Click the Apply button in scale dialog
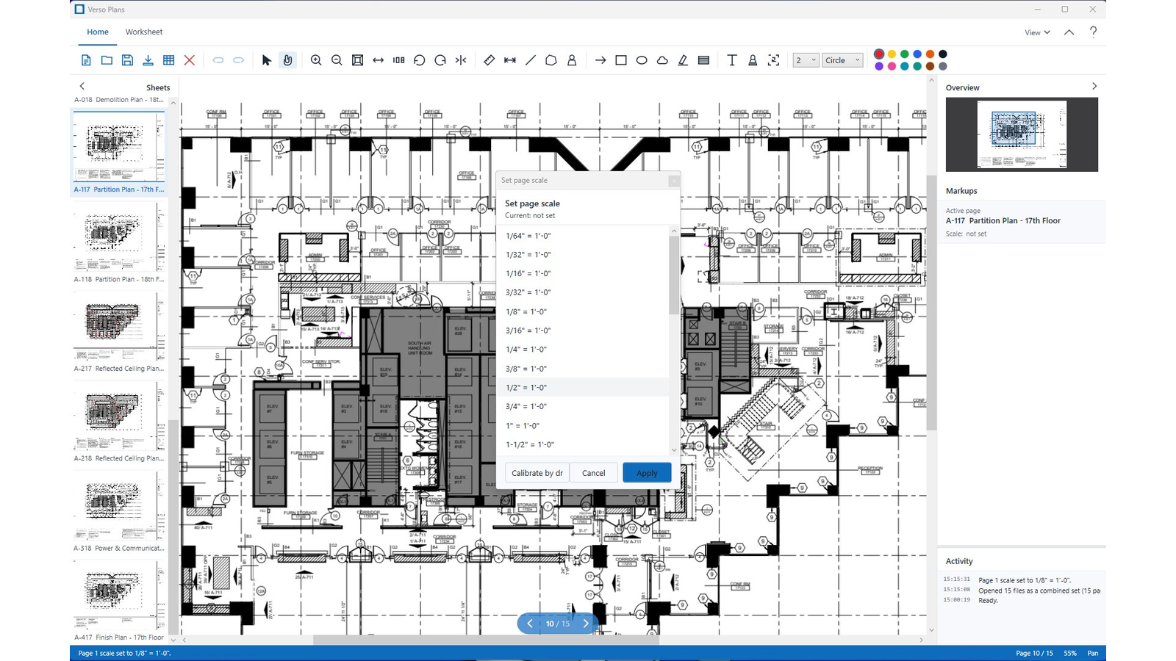1176x661 pixels. 647,473
